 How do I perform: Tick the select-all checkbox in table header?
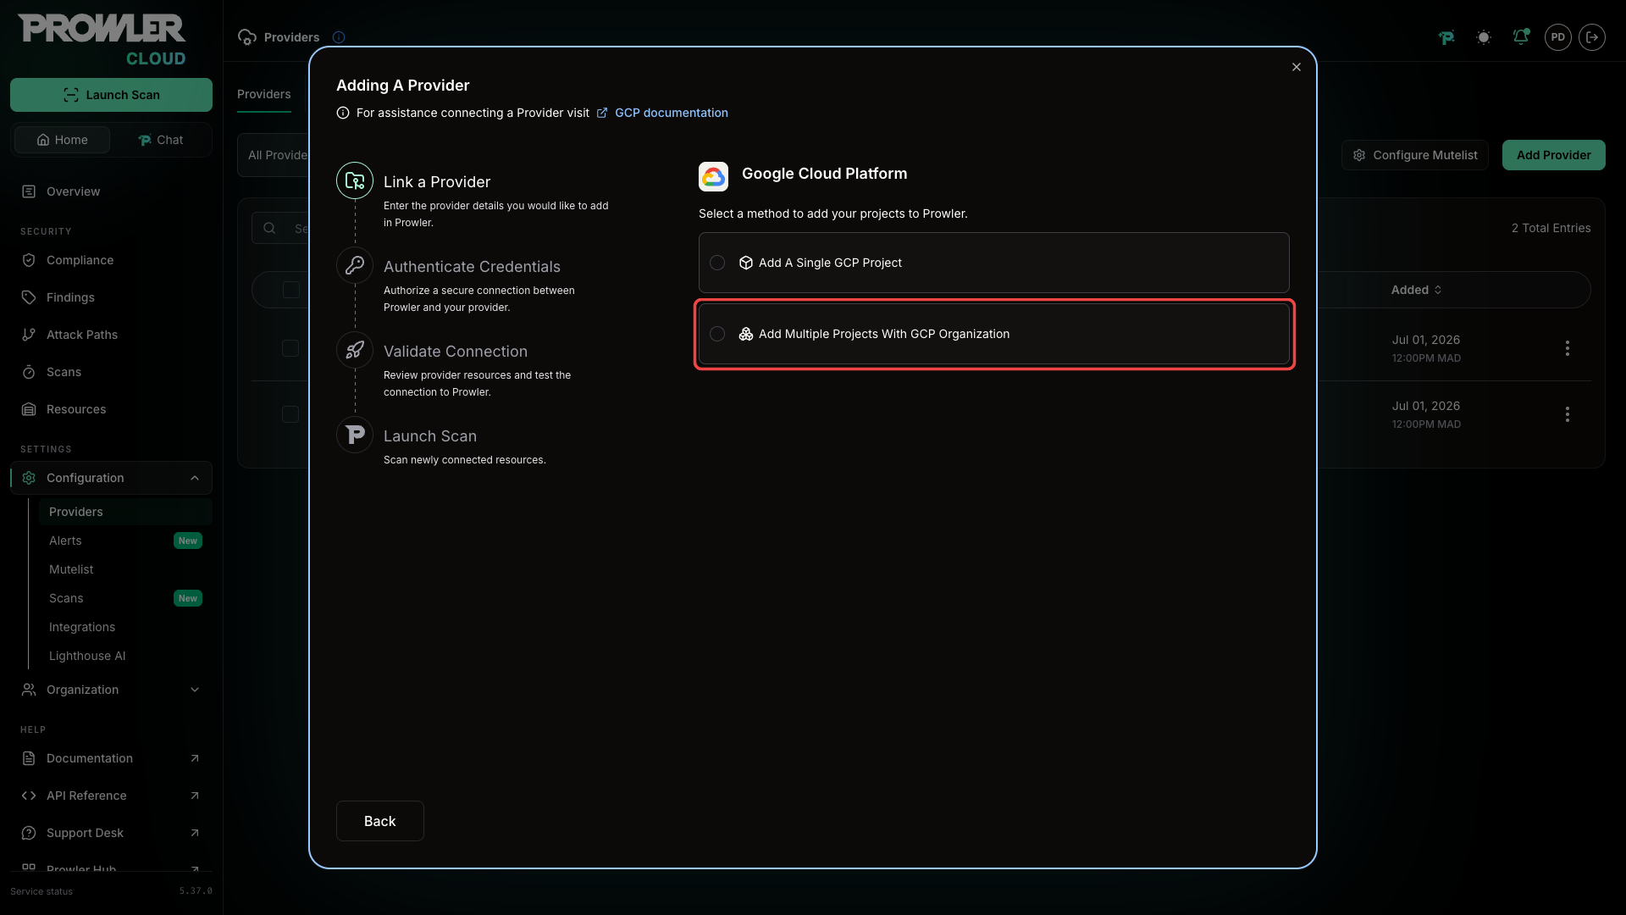[x=291, y=290]
